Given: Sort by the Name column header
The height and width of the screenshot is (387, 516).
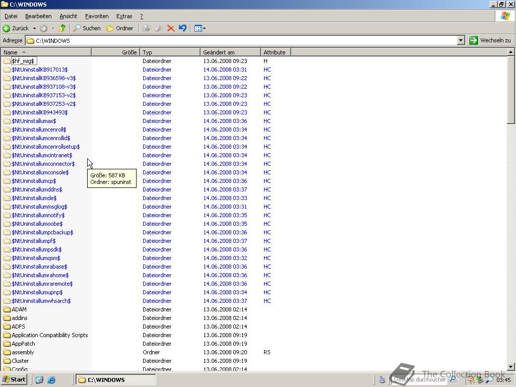Looking at the screenshot, I should coord(46,52).
